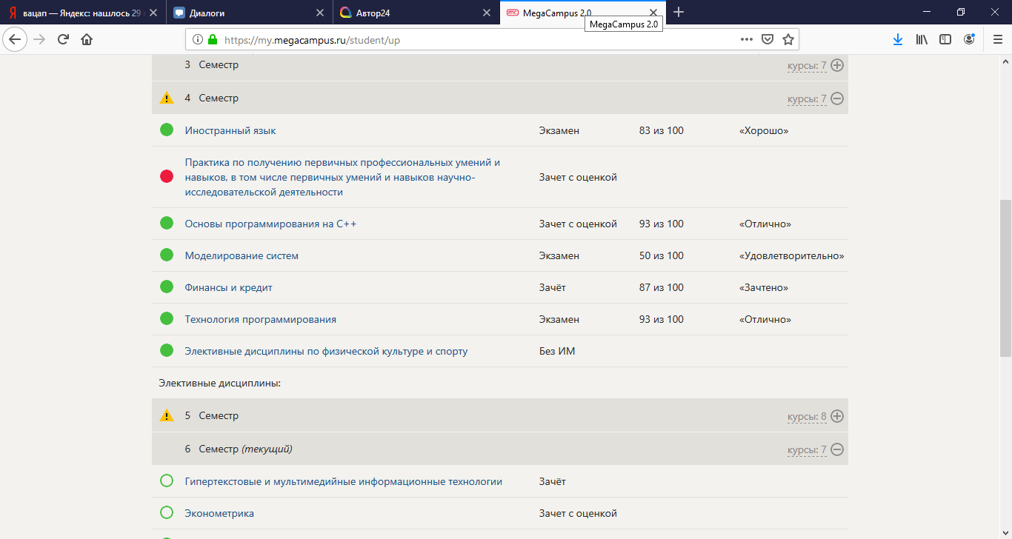
Task: Collapse semester 4 with minus icon
Action: (837, 98)
